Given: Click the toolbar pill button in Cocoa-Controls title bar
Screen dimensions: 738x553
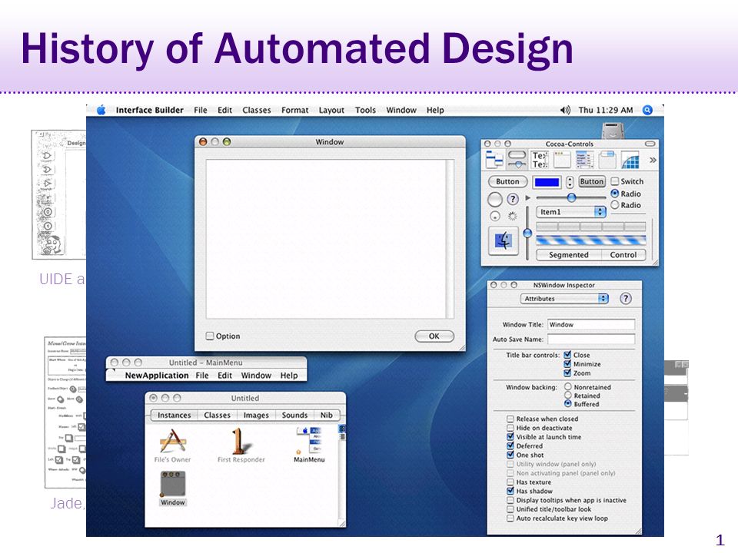Looking at the screenshot, I should pos(650,144).
